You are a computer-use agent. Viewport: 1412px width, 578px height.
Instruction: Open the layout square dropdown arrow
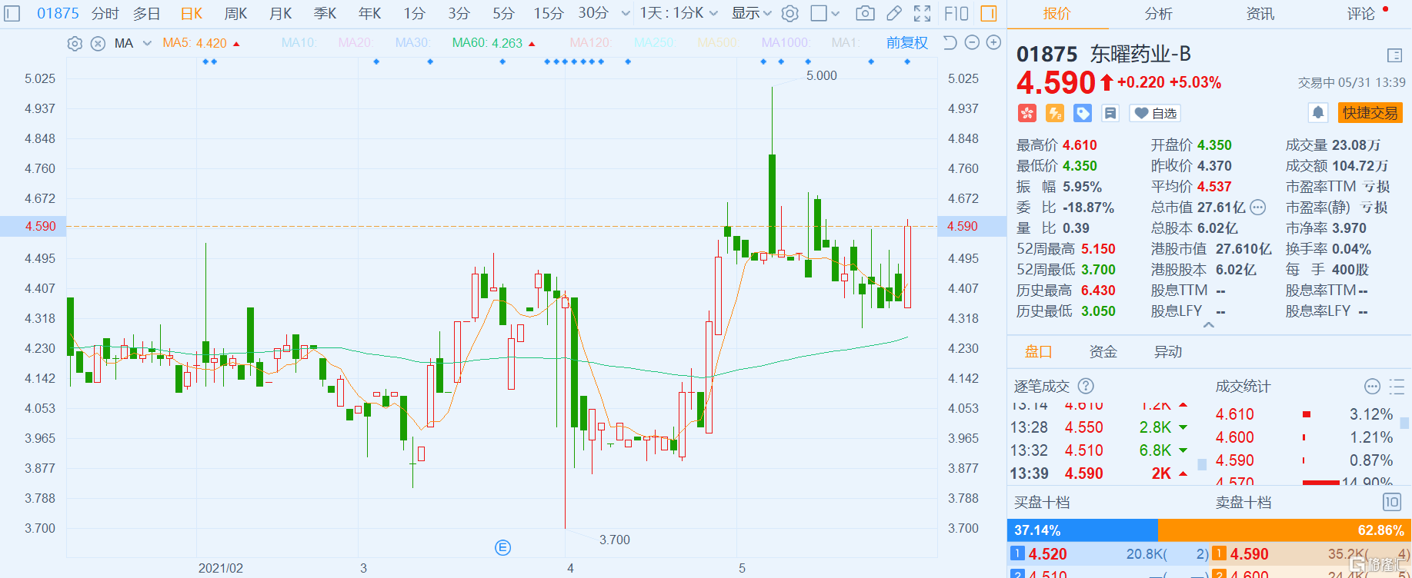[836, 13]
